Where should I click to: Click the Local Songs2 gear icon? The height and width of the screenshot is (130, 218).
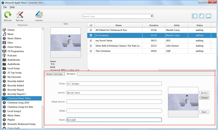(x=4, y=111)
